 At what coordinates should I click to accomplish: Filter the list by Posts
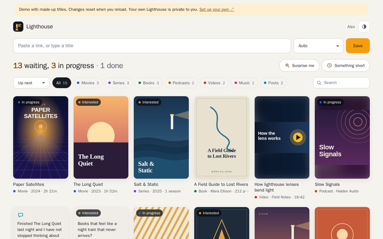coord(273,83)
